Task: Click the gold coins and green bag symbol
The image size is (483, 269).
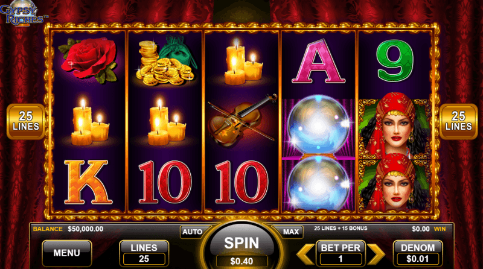Action: [165, 61]
